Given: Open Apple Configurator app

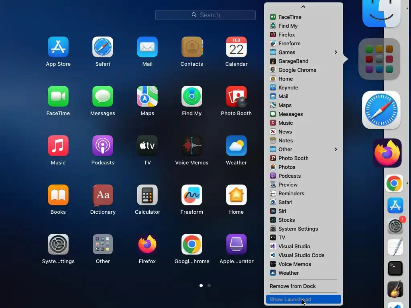Looking at the screenshot, I should click(x=236, y=244).
